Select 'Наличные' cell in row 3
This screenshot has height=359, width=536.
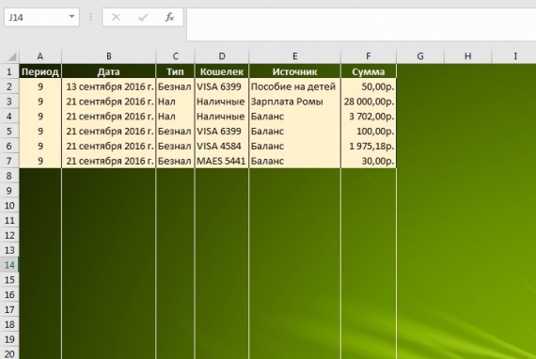[x=222, y=101]
